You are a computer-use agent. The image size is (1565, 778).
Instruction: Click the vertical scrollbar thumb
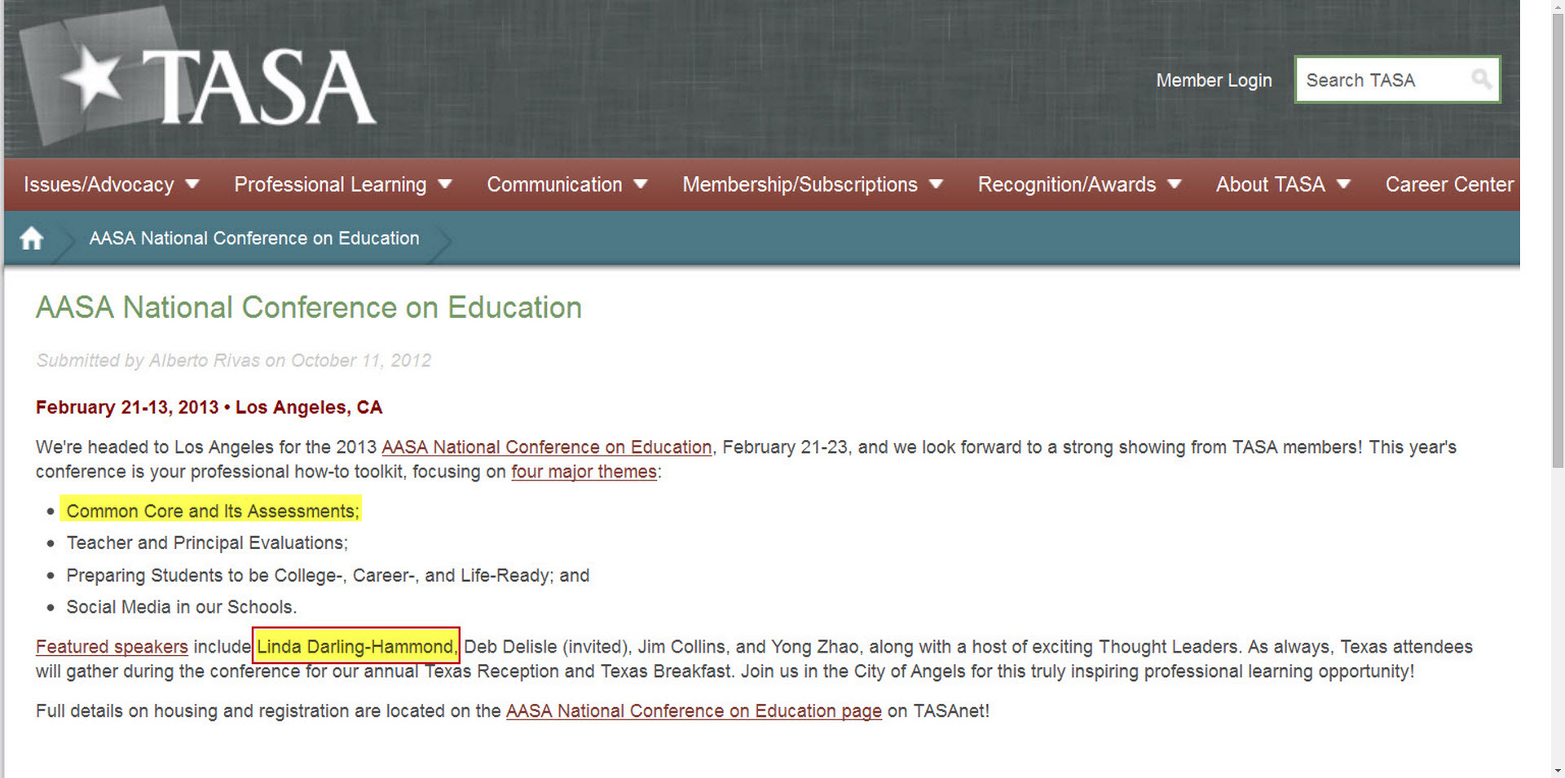pos(1558,241)
